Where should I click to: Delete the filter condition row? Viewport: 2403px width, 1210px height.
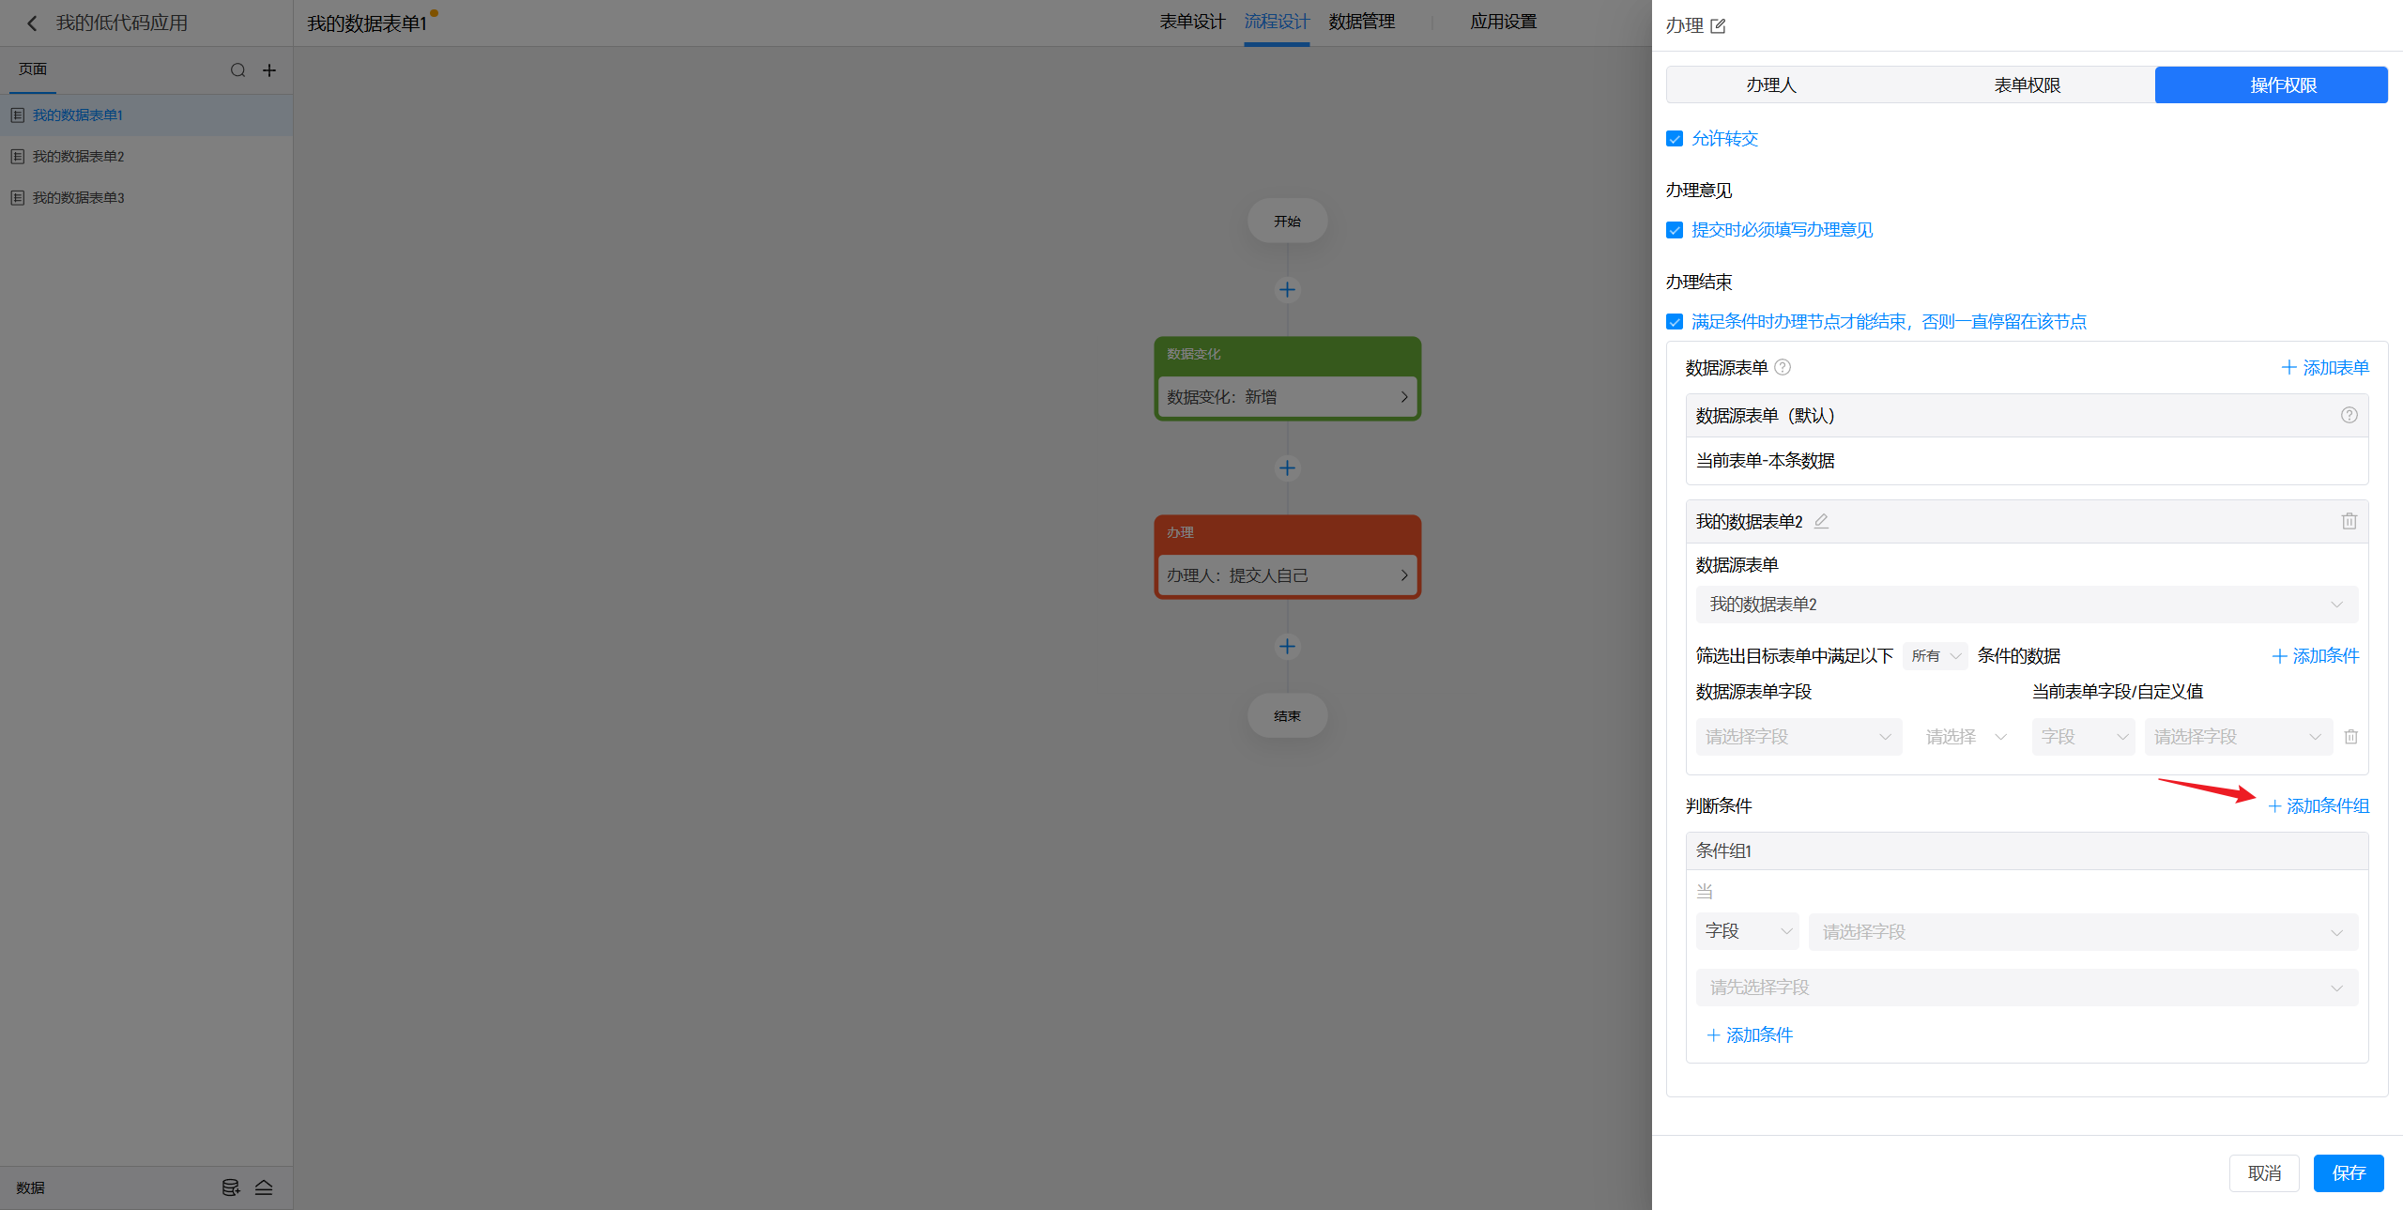click(x=2350, y=737)
